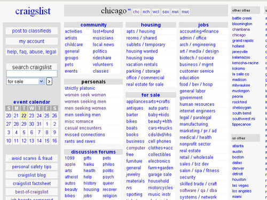Open 'avoid scams & fraud' link
The height and width of the screenshot is (200, 267).
32,158
